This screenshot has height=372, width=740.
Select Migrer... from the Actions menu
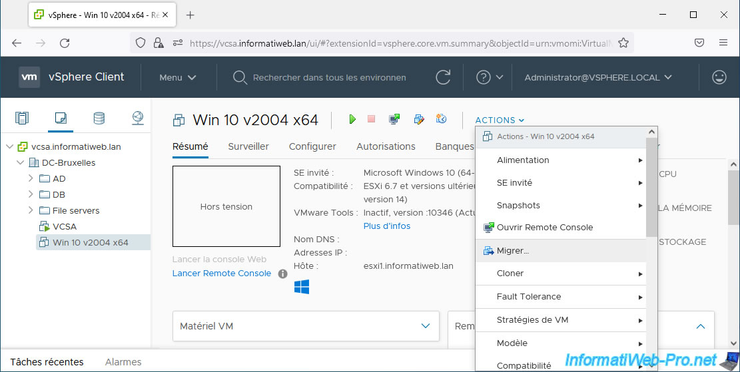pyautogui.click(x=513, y=251)
